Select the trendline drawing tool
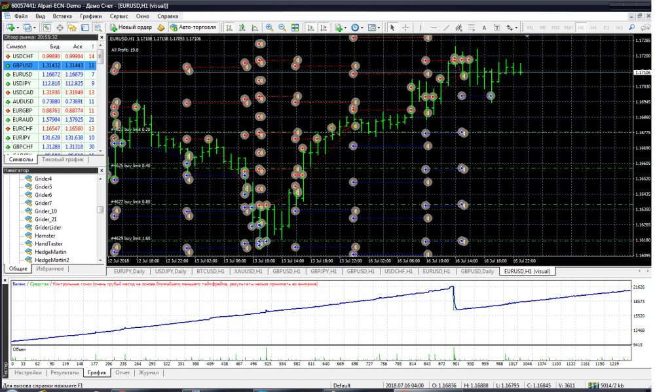Image resolution: width=655 pixels, height=392 pixels. pyautogui.click(x=446, y=27)
